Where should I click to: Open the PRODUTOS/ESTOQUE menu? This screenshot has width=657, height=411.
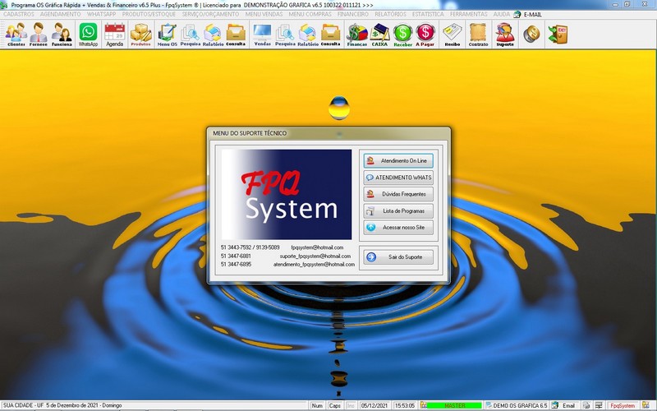(149, 14)
